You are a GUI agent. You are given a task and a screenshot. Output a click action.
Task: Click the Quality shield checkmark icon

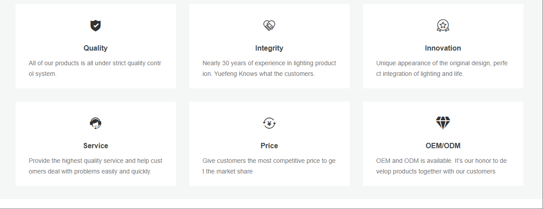(x=95, y=26)
